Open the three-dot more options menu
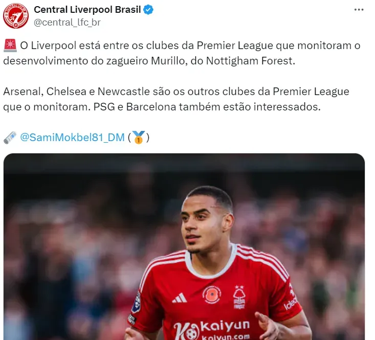Screen dimensions: 375x340 pos(359,10)
